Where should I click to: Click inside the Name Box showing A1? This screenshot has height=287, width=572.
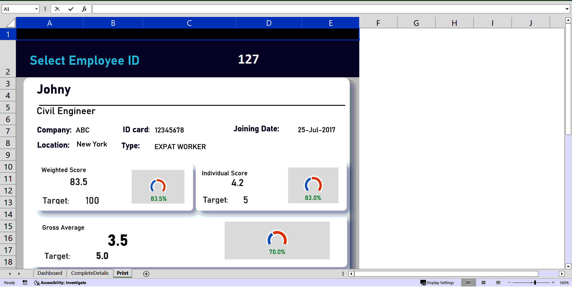18,9
